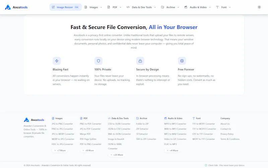Viewport: 268px width, 168px height.
Task: Open the Audio & Video navbar menu
Action: click(x=198, y=7)
